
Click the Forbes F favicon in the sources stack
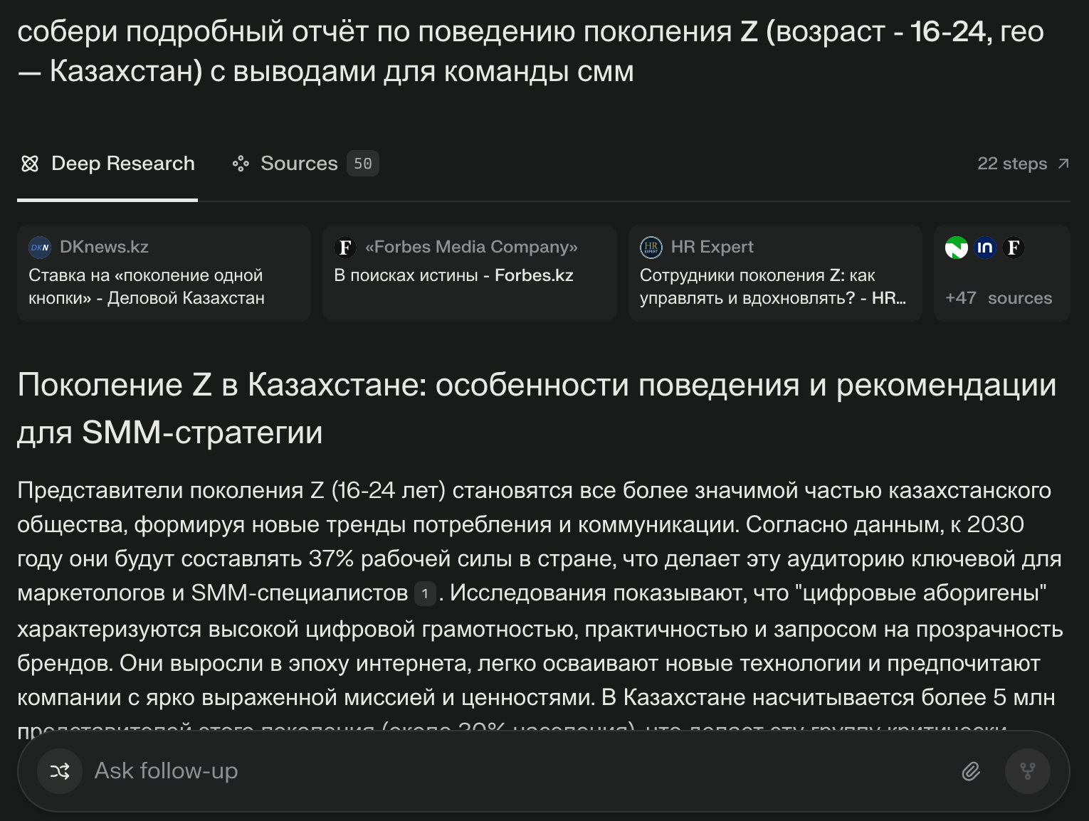tap(1014, 248)
